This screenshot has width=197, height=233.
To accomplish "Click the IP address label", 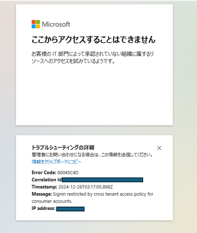I will 43,208.
